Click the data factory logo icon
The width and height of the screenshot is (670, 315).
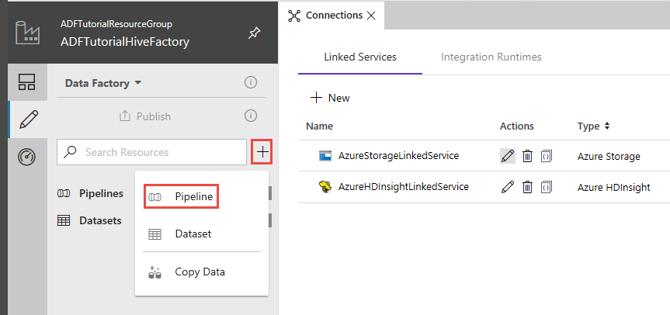tap(27, 33)
